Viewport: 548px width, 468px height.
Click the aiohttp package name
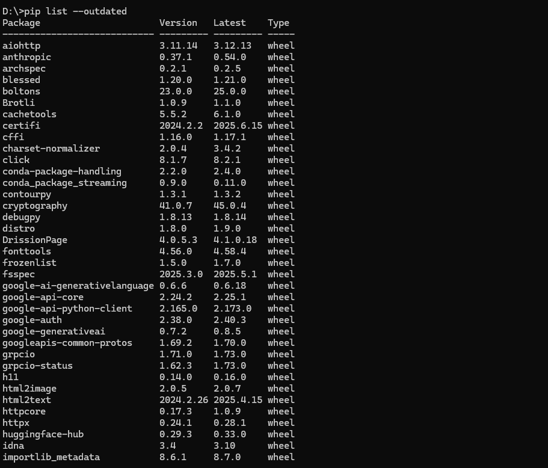click(x=21, y=46)
